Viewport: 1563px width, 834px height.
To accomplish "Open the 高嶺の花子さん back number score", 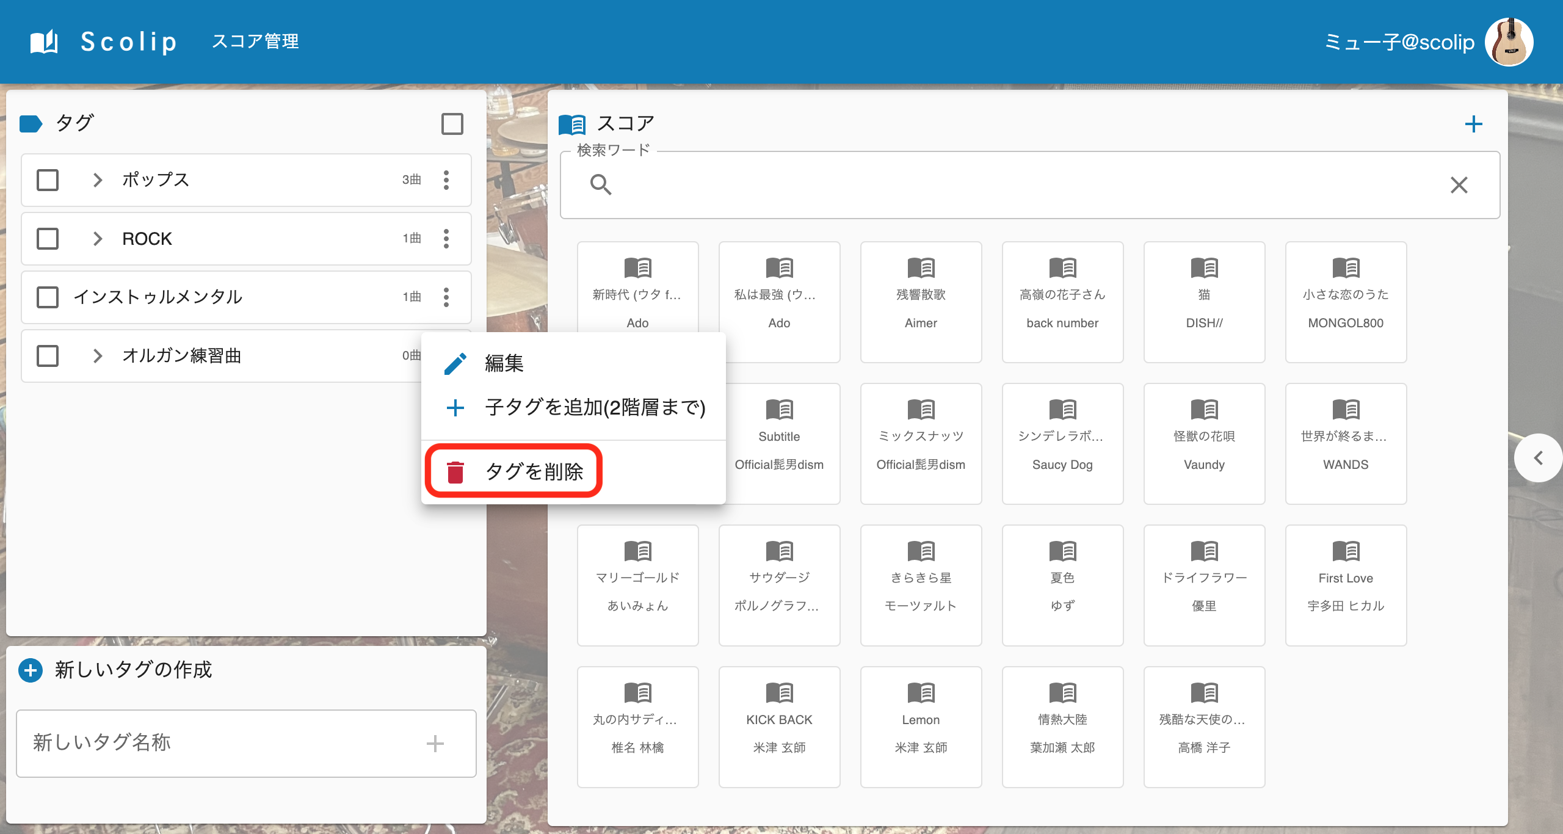I will click(x=1062, y=302).
